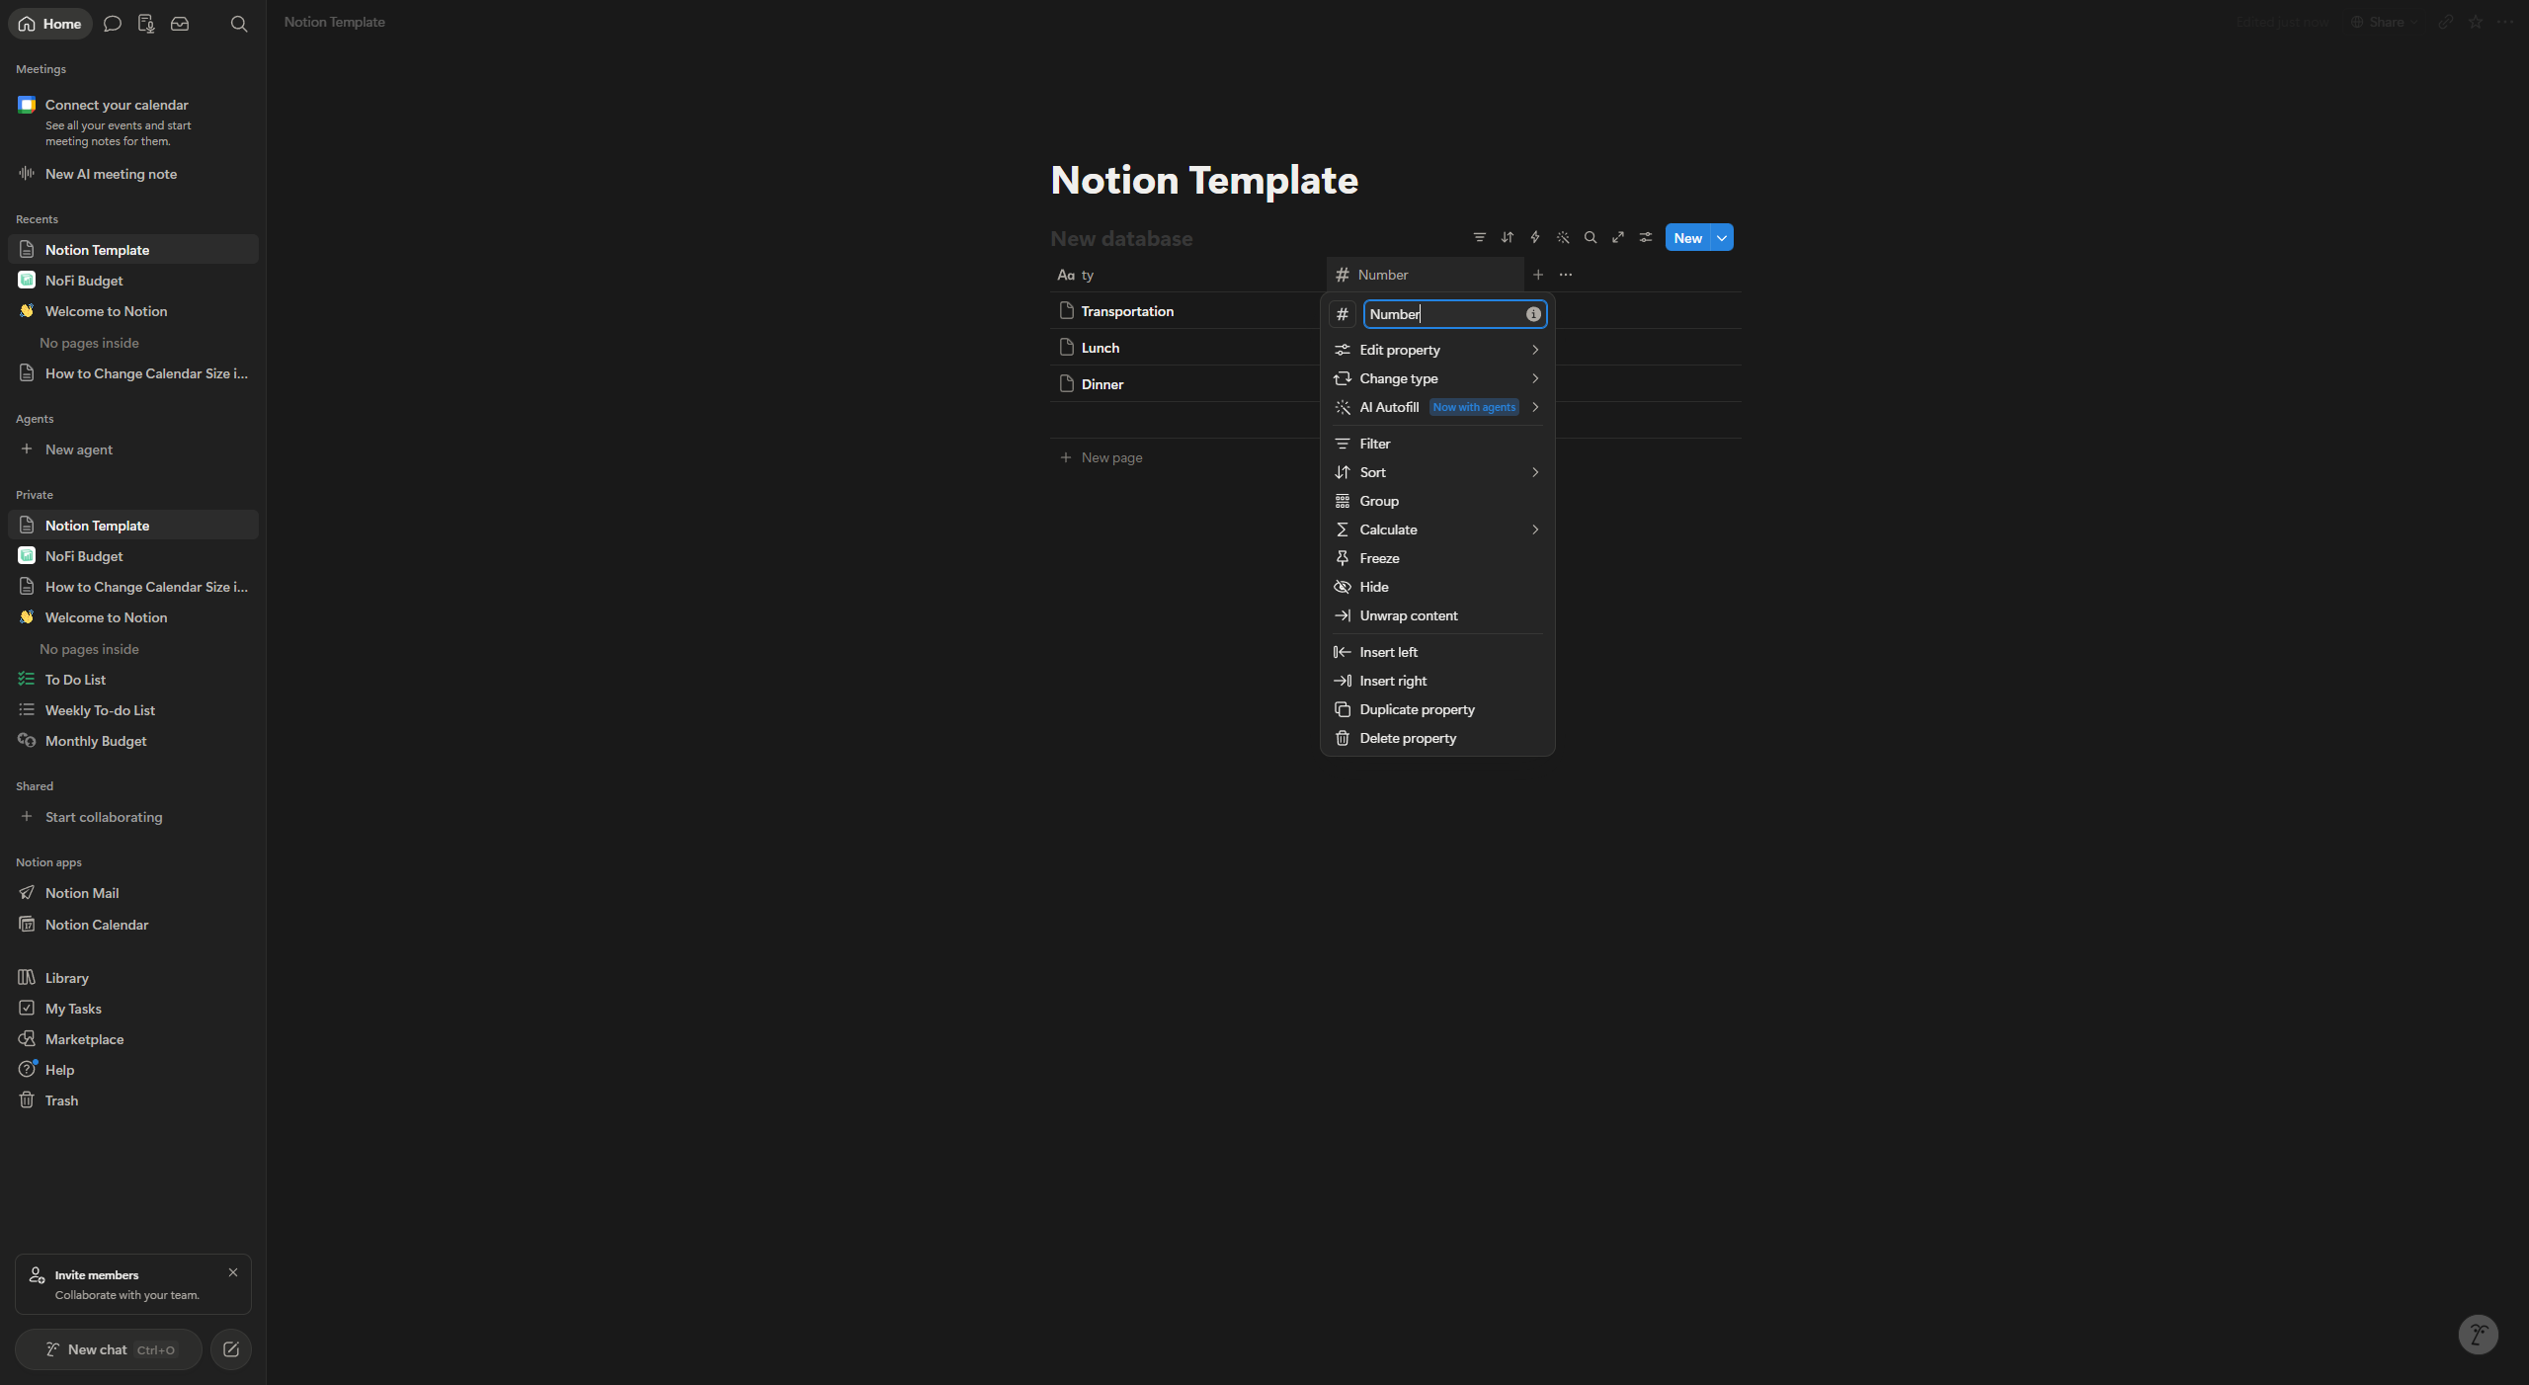Screen dimensions: 2529x1385
Task: Click the database search magnifier icon
Action: 1590,237
